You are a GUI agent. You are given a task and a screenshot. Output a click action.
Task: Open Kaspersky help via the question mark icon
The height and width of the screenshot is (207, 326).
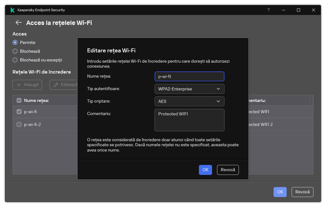(268, 10)
